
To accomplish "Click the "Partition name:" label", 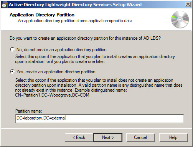I will click(29, 111).
